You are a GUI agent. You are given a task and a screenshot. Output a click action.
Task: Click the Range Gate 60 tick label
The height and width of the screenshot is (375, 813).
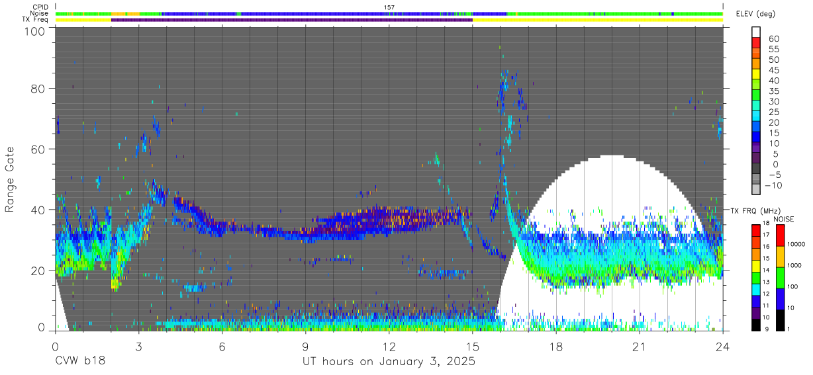pos(40,149)
